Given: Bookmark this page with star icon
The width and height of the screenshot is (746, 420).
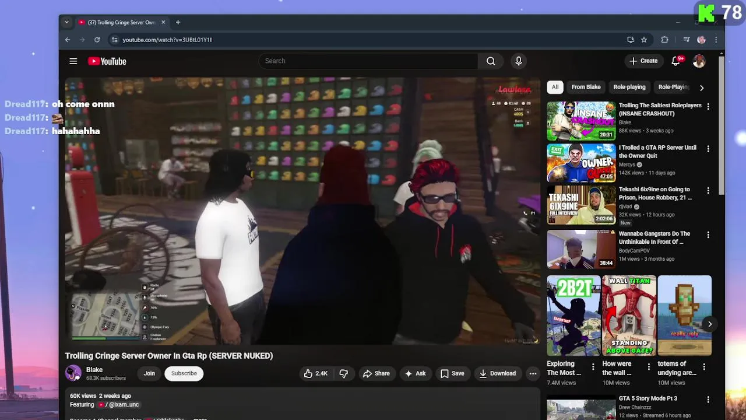Looking at the screenshot, I should (644, 40).
